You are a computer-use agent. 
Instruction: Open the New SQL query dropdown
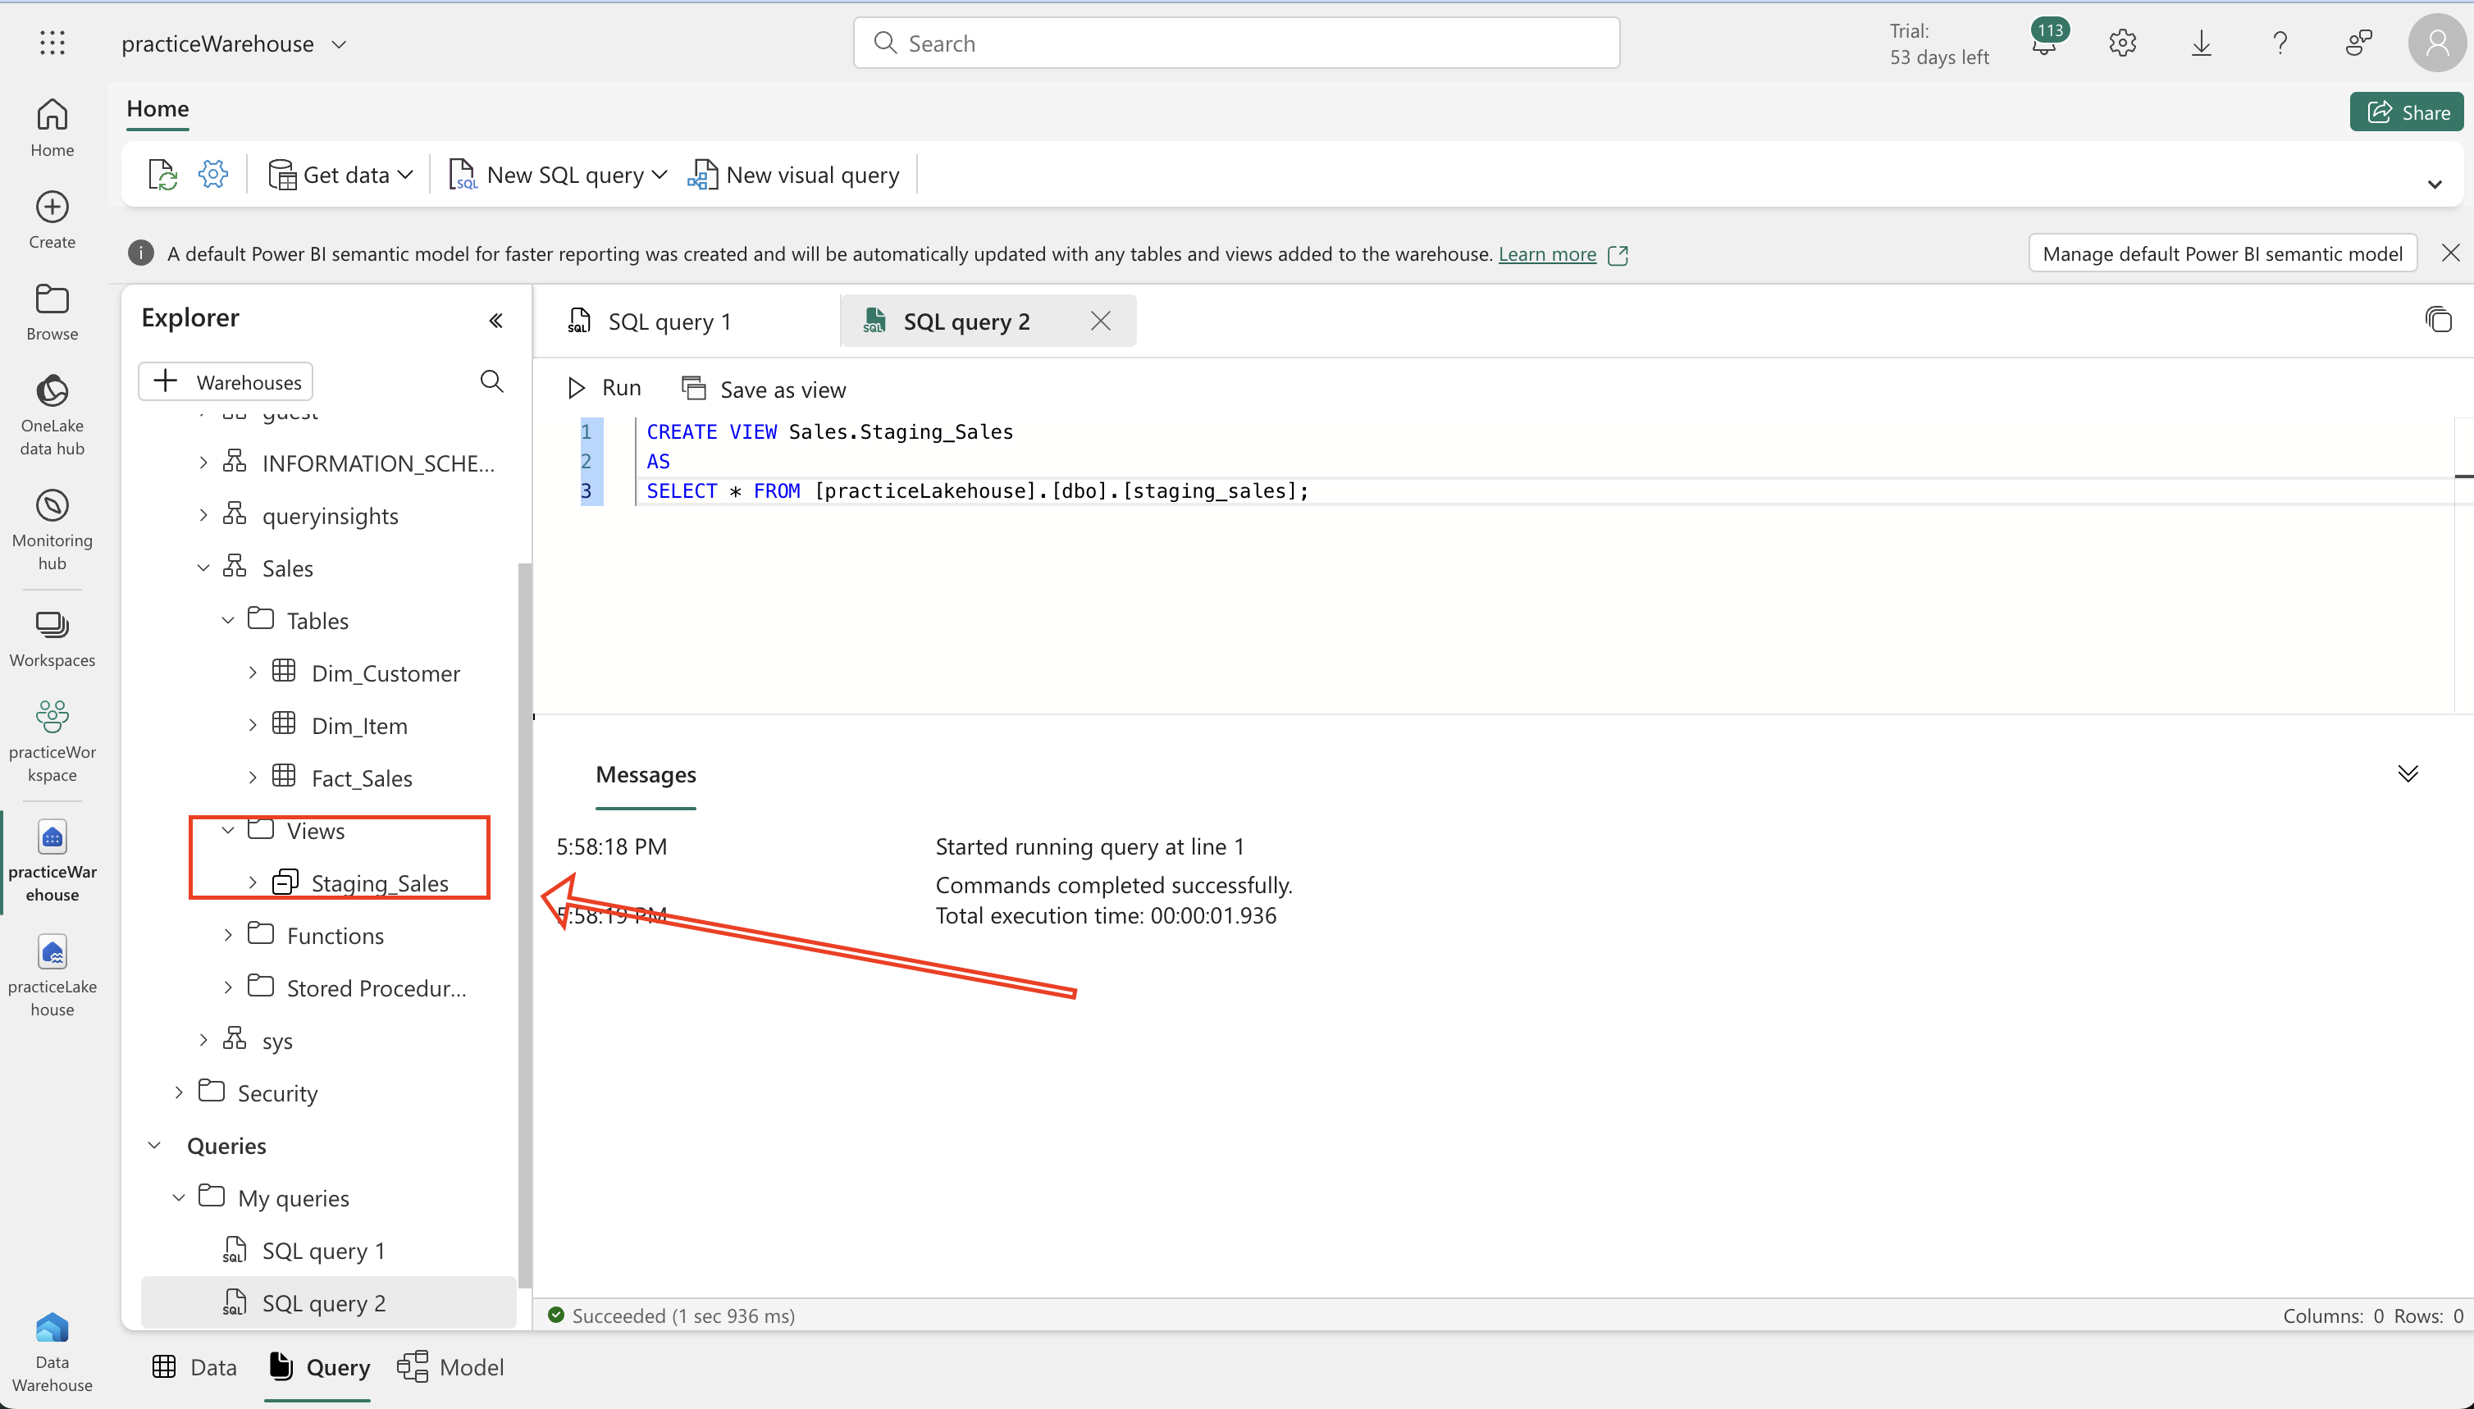[x=558, y=174]
